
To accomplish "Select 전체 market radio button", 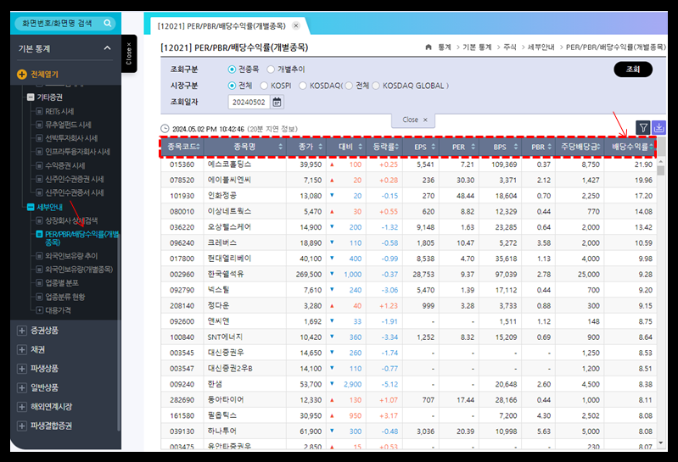I will coord(232,86).
